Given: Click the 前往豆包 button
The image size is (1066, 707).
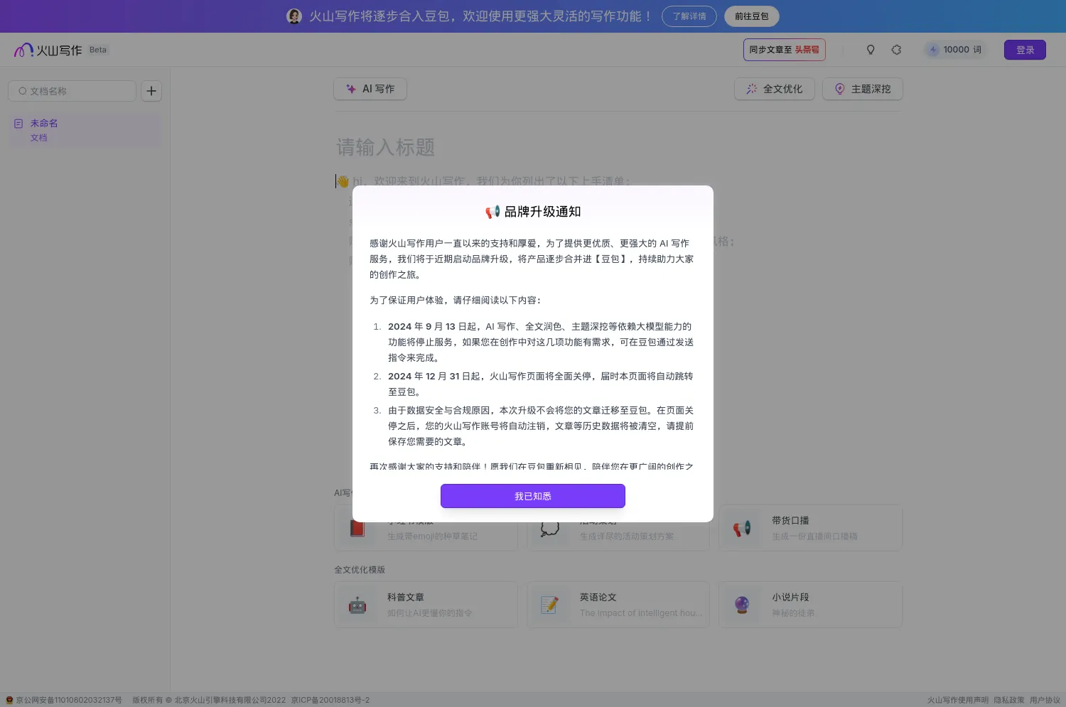Looking at the screenshot, I should [x=751, y=16].
